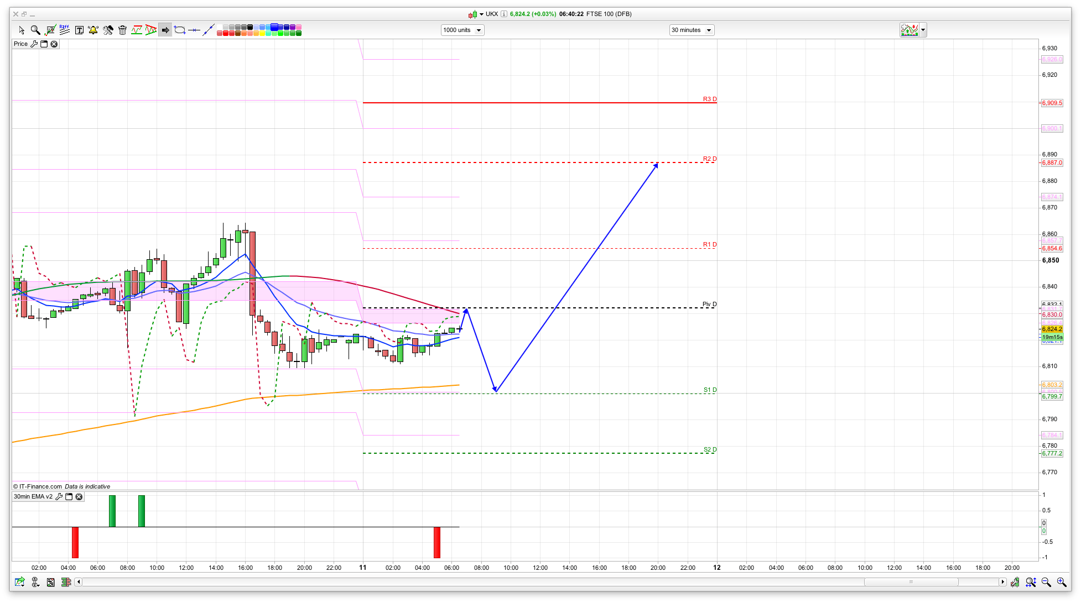The image size is (1081, 603).
Task: Open the add indicator chart tool
Action: click(x=50, y=30)
